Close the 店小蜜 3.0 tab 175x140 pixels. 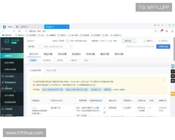[67, 27]
